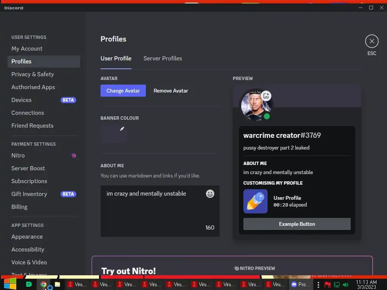This screenshot has width=387, height=290.
Task: Click inside the About Me text box
Action: click(160, 211)
